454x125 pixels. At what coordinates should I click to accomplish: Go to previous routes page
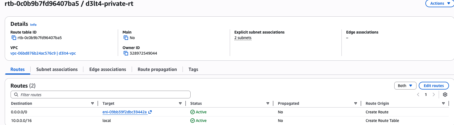click(418, 95)
